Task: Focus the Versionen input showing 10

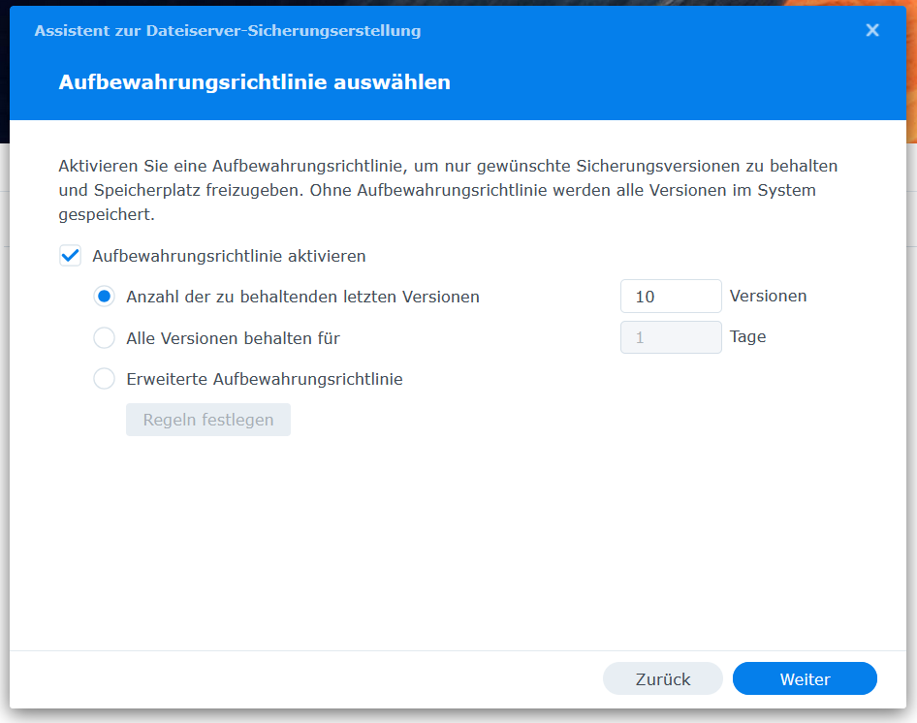Action: point(671,296)
